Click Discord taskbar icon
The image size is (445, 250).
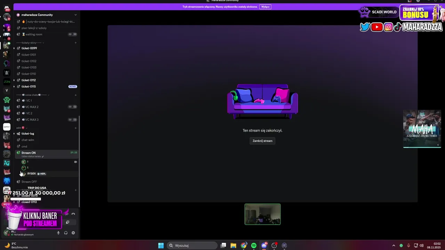point(264,245)
